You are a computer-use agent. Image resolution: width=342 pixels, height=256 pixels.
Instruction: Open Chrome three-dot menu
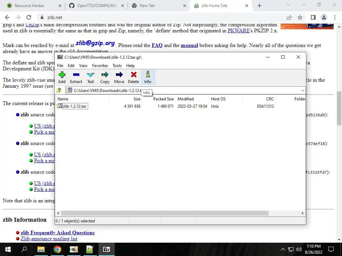pyautogui.click(x=335, y=17)
